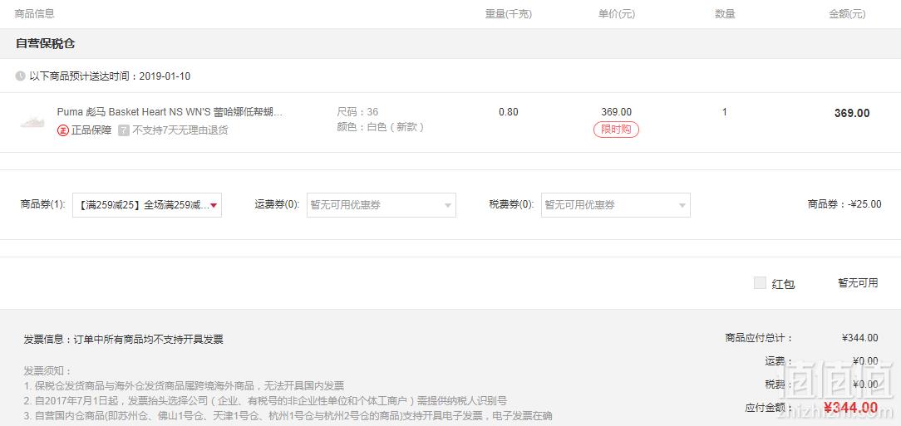Click the 正品保障 label

[x=91, y=130]
